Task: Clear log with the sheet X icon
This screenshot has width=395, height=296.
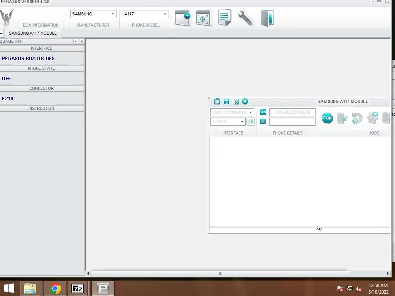Action: tap(236, 102)
